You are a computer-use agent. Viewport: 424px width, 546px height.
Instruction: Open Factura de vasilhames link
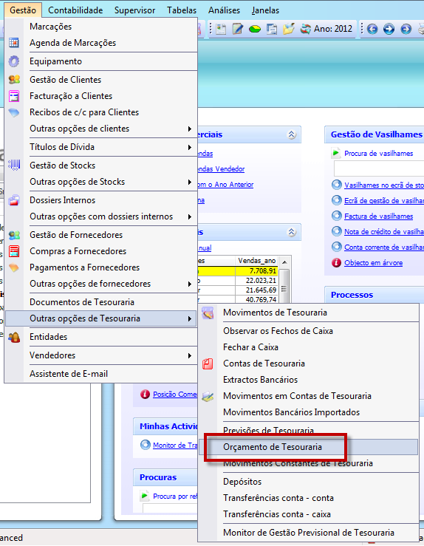(378, 216)
